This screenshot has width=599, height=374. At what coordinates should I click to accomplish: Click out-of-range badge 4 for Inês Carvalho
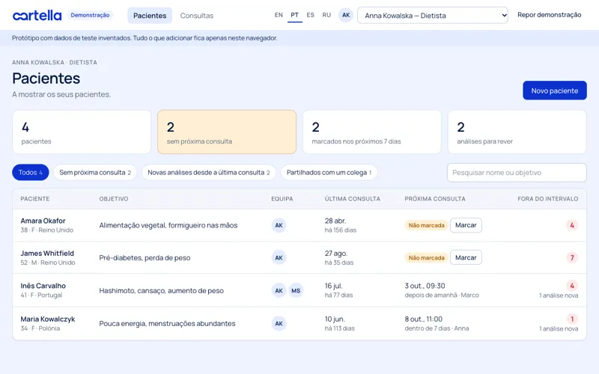click(x=572, y=286)
